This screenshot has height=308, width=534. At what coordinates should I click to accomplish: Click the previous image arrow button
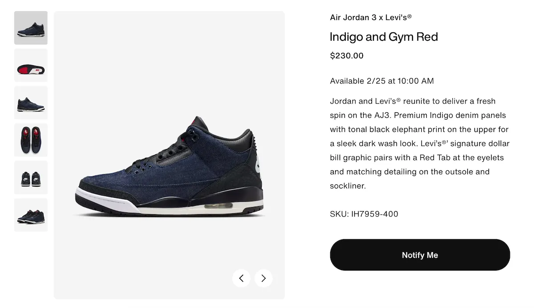coord(241,278)
